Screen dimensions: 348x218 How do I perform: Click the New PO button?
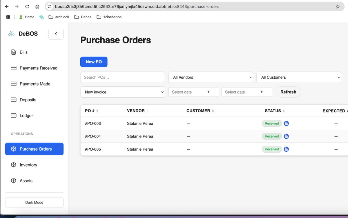point(94,62)
